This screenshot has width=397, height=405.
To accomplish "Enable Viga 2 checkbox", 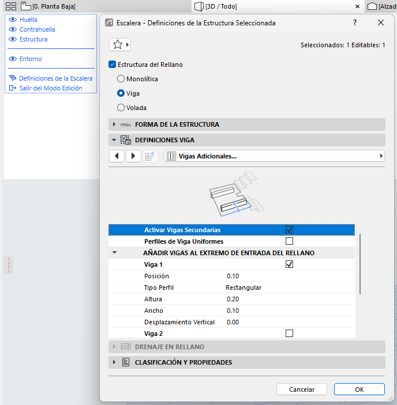I will 289,333.
